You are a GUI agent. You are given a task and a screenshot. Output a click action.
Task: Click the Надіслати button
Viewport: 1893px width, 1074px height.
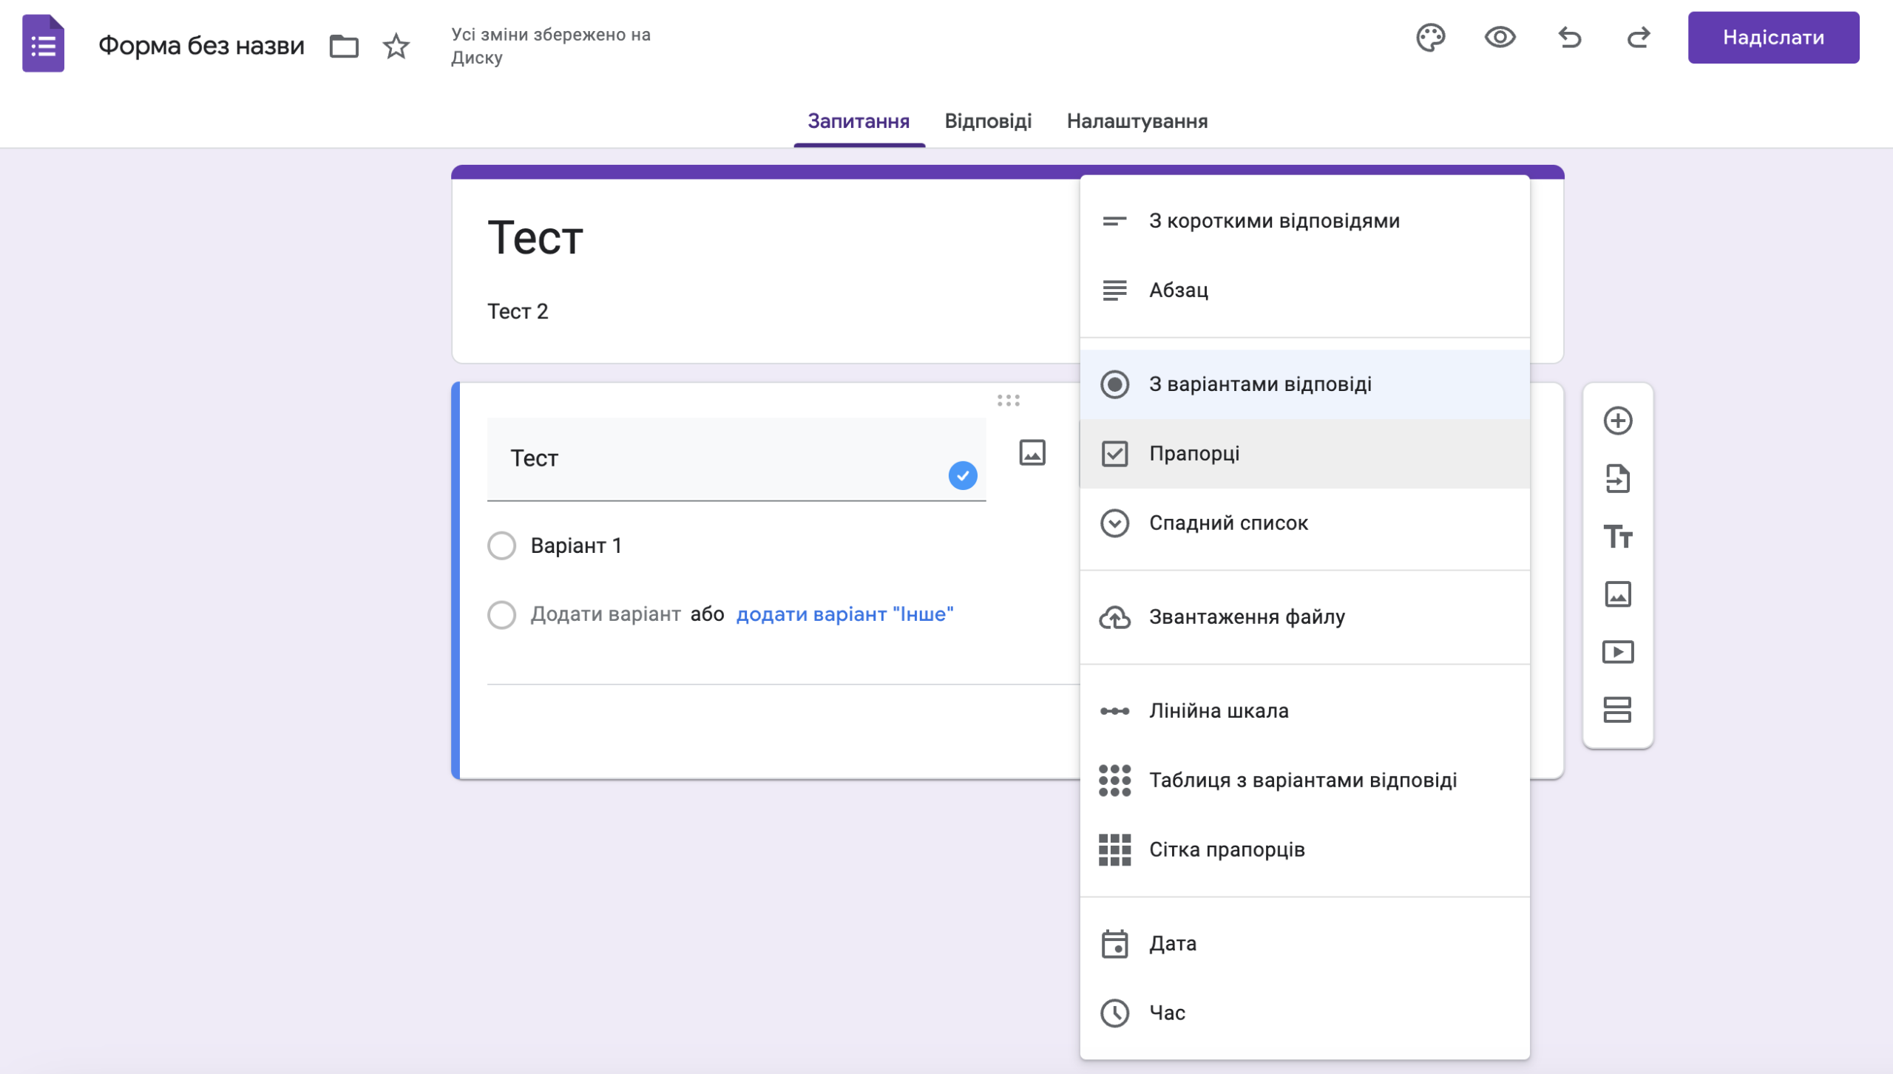point(1773,38)
